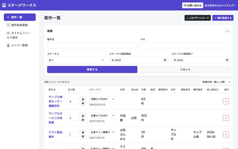Click the リセット button
Screen dimensions: 238x149
click(x=185, y=70)
